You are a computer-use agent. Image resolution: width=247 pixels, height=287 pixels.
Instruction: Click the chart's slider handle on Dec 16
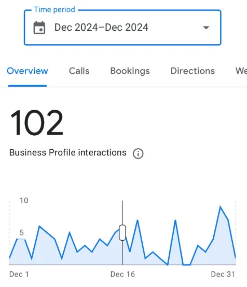pos(122,232)
